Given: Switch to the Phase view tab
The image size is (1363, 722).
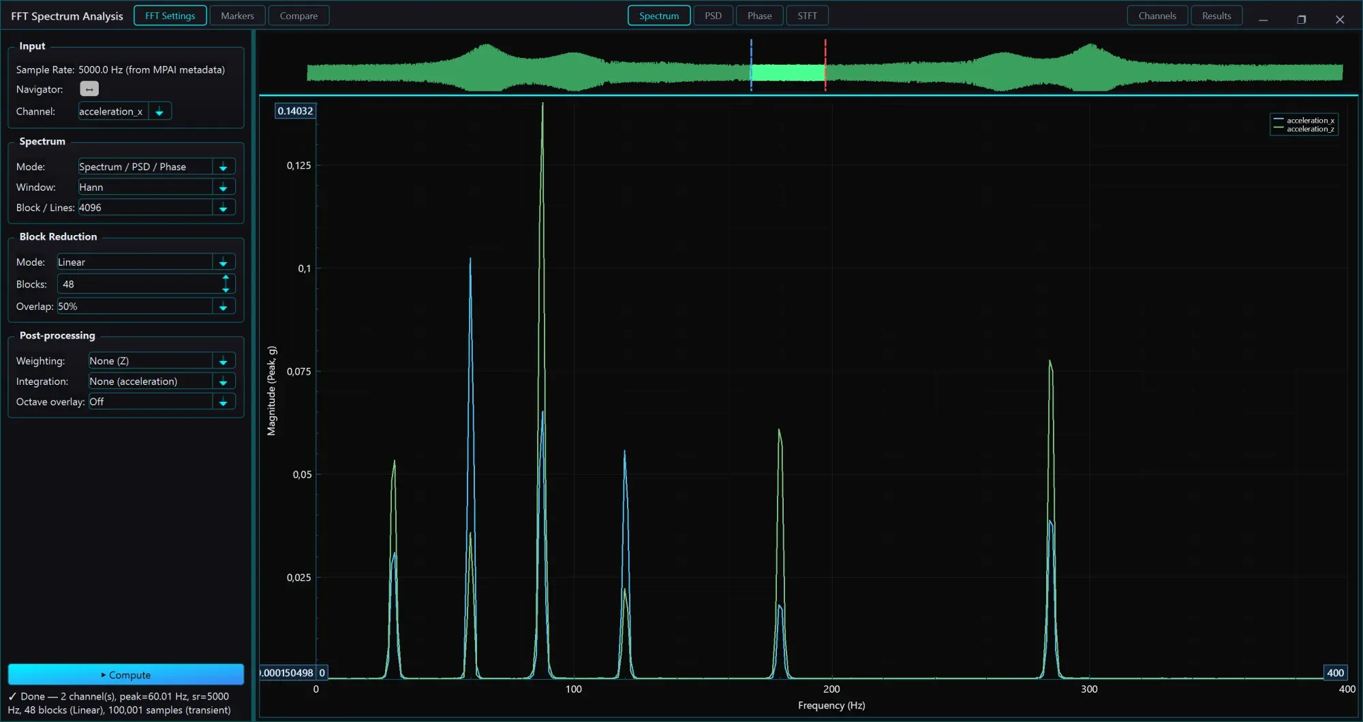Looking at the screenshot, I should click(x=759, y=16).
